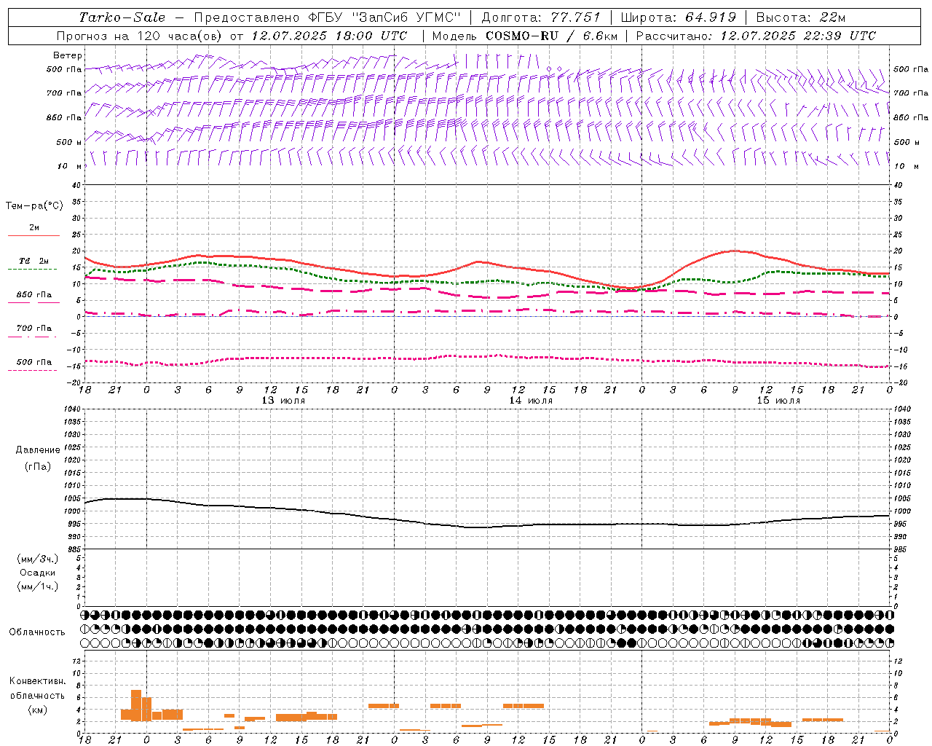Select the Конвективн. облачность panel label
The image size is (932, 746).
[37, 688]
